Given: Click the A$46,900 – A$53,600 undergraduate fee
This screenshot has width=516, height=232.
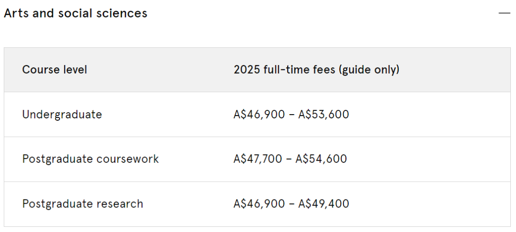Looking at the screenshot, I should tap(291, 115).
